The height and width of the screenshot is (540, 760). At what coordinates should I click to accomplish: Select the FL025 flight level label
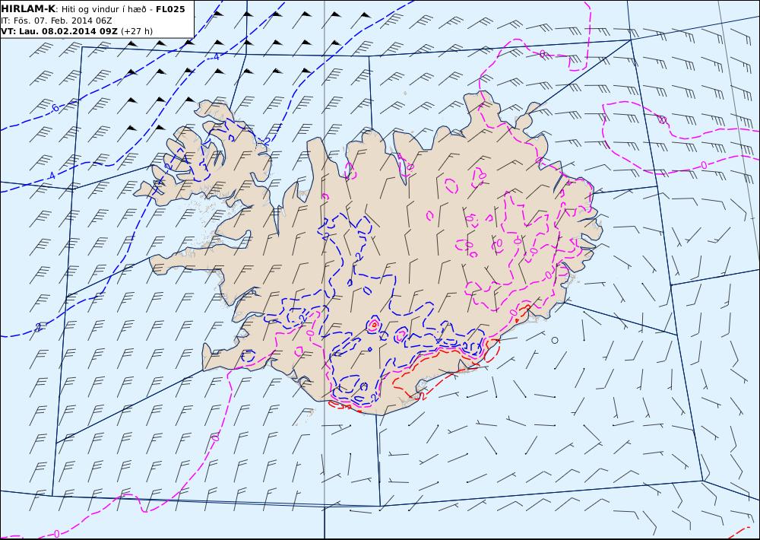170,9
